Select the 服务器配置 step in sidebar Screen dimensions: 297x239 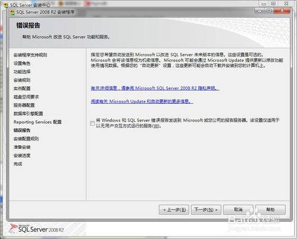click(x=24, y=105)
